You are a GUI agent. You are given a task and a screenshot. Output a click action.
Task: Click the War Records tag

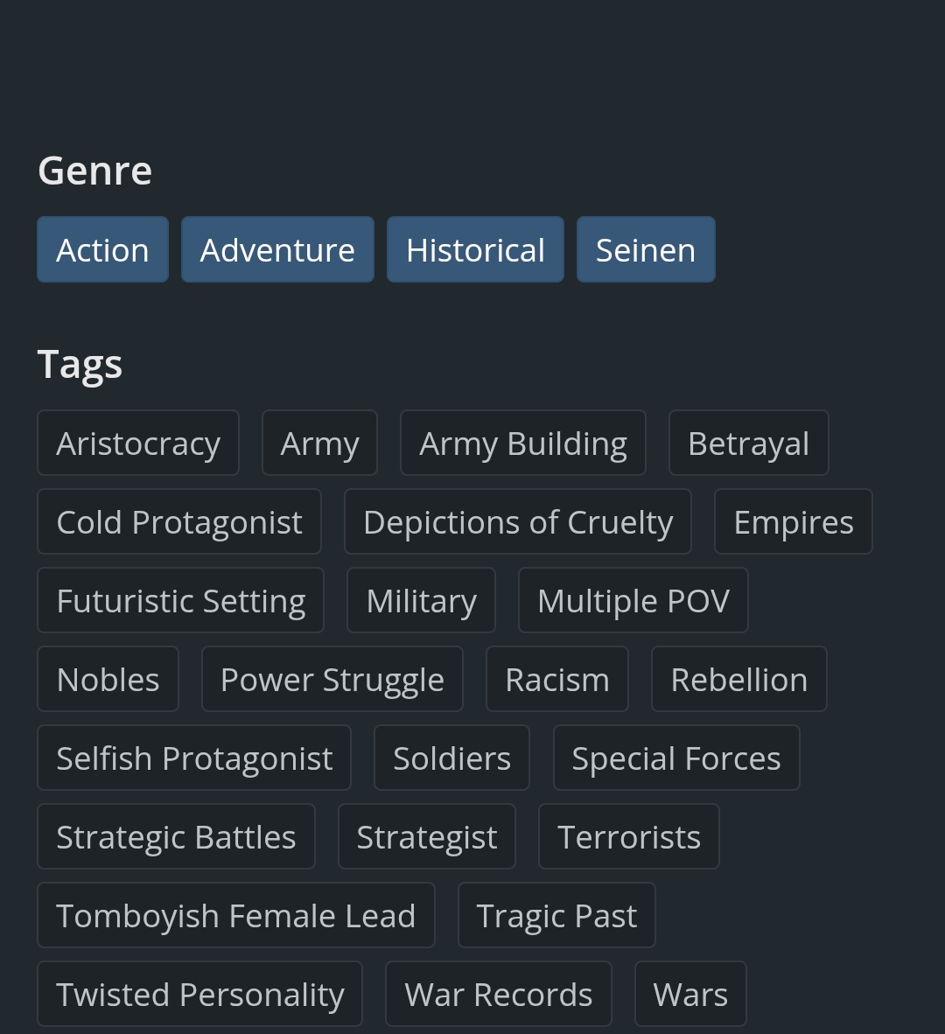point(499,995)
